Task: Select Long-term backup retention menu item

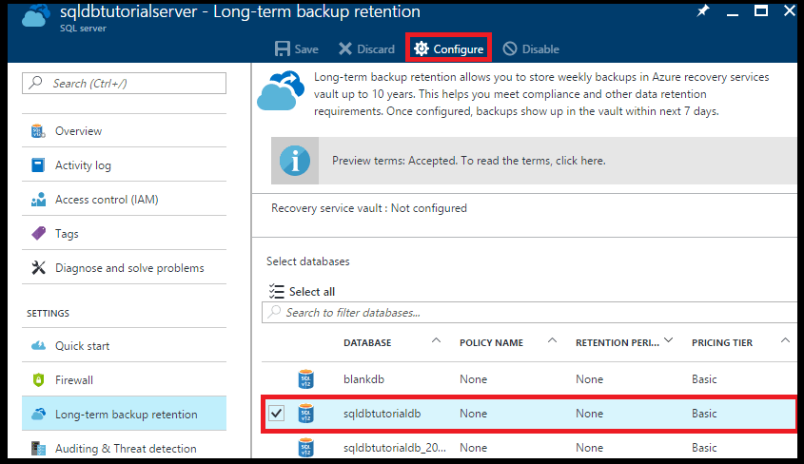Action: pyautogui.click(x=124, y=414)
